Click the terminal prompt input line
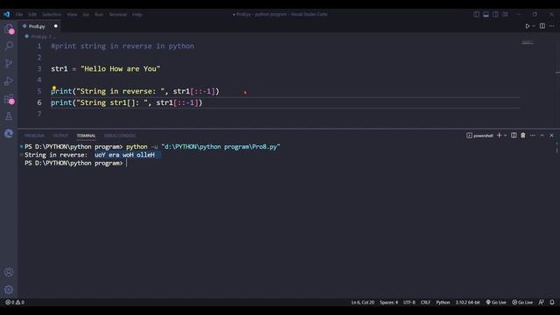The height and width of the screenshot is (315, 560). pos(76,164)
